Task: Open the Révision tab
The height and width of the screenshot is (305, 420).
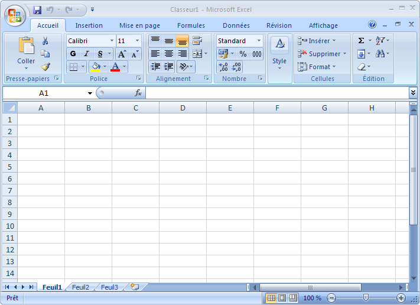Action: click(279, 25)
